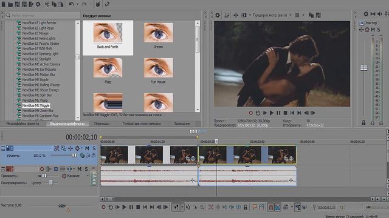Open video preview settings gear
The image size is (389, 218).
(218, 15)
